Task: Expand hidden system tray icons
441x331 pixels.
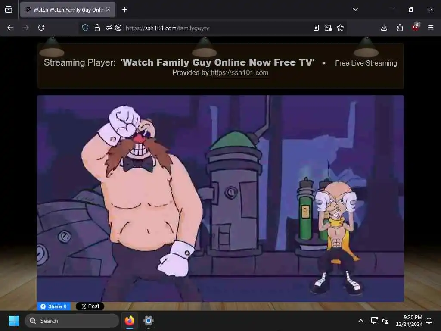Action: click(361, 321)
